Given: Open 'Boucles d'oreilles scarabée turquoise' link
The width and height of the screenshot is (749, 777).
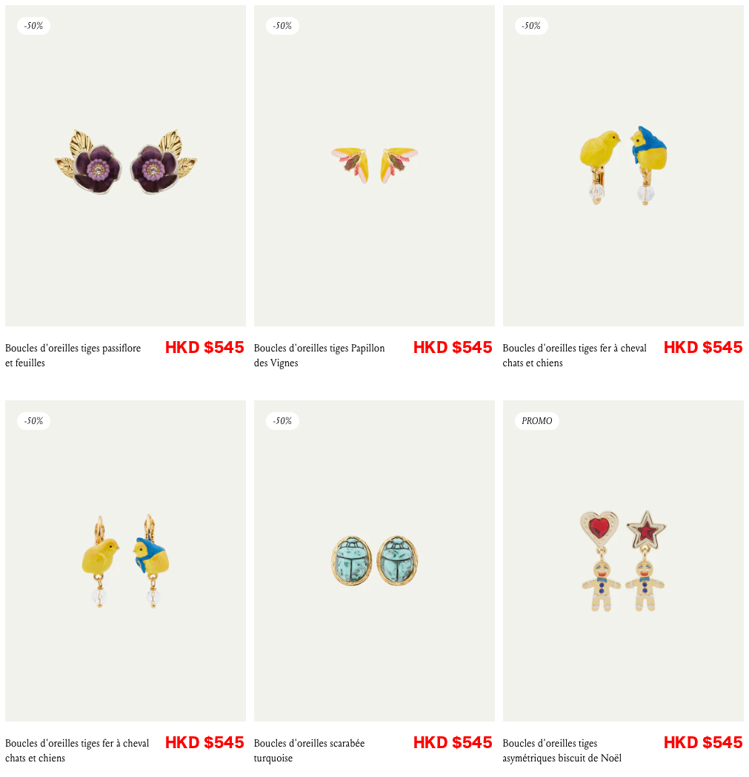Looking at the screenshot, I should [309, 750].
